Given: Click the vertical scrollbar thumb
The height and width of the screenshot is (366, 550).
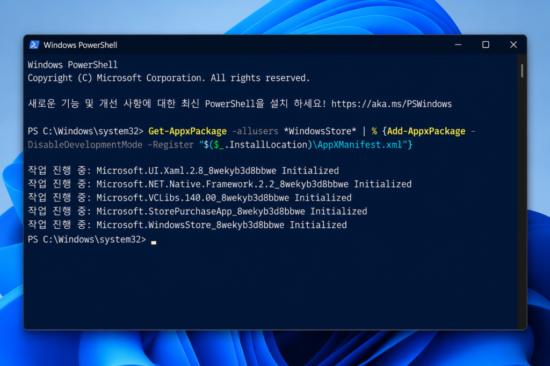Looking at the screenshot, I should click(x=522, y=71).
